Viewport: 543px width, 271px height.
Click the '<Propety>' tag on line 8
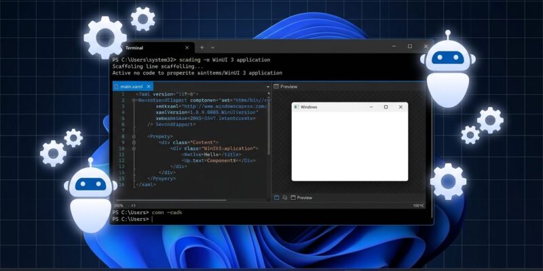[160, 137]
